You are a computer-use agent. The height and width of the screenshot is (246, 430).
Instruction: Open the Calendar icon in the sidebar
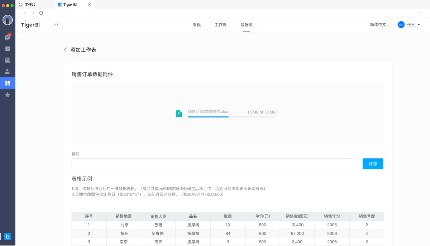(x=8, y=48)
